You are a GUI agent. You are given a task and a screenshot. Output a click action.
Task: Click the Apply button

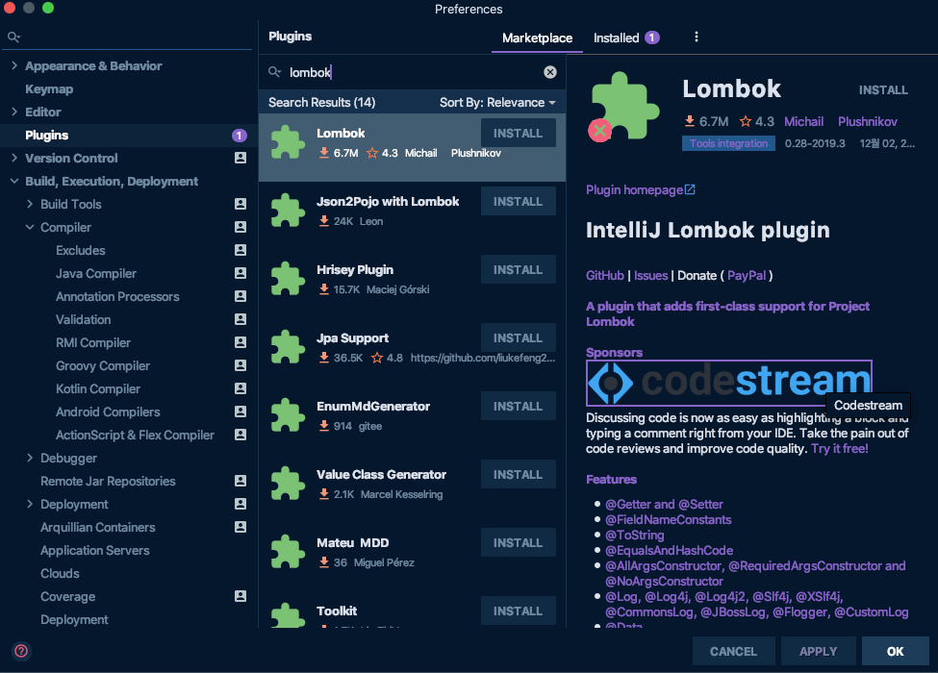pyautogui.click(x=819, y=651)
